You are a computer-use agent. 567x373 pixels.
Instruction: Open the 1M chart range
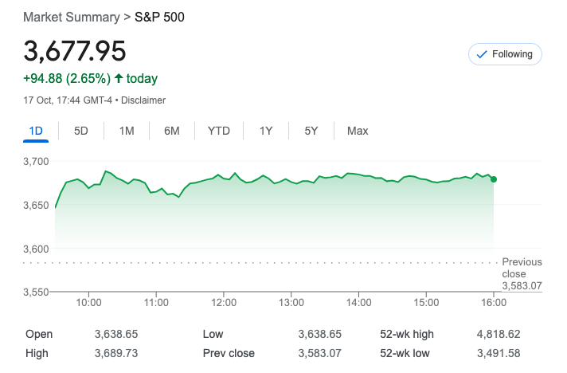coord(126,131)
